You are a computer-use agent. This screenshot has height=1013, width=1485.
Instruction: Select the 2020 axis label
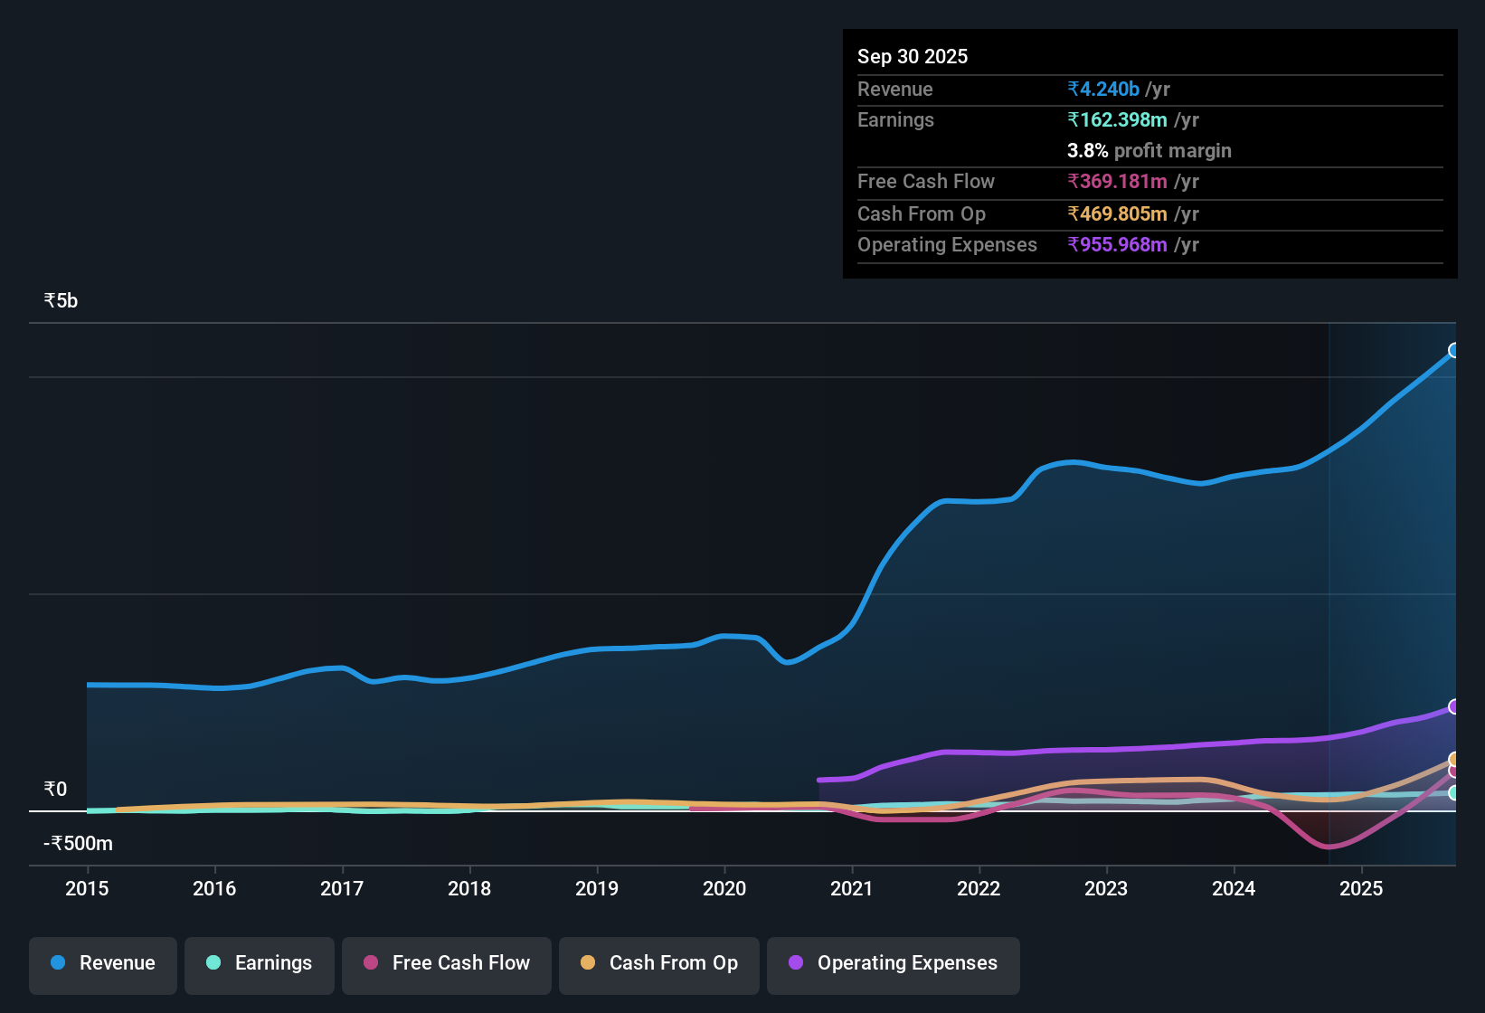724,889
